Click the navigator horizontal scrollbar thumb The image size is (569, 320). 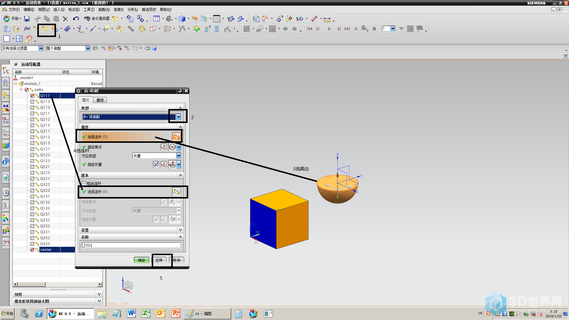(31, 284)
